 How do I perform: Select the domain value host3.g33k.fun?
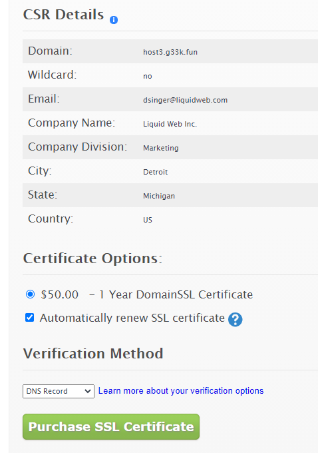170,52
